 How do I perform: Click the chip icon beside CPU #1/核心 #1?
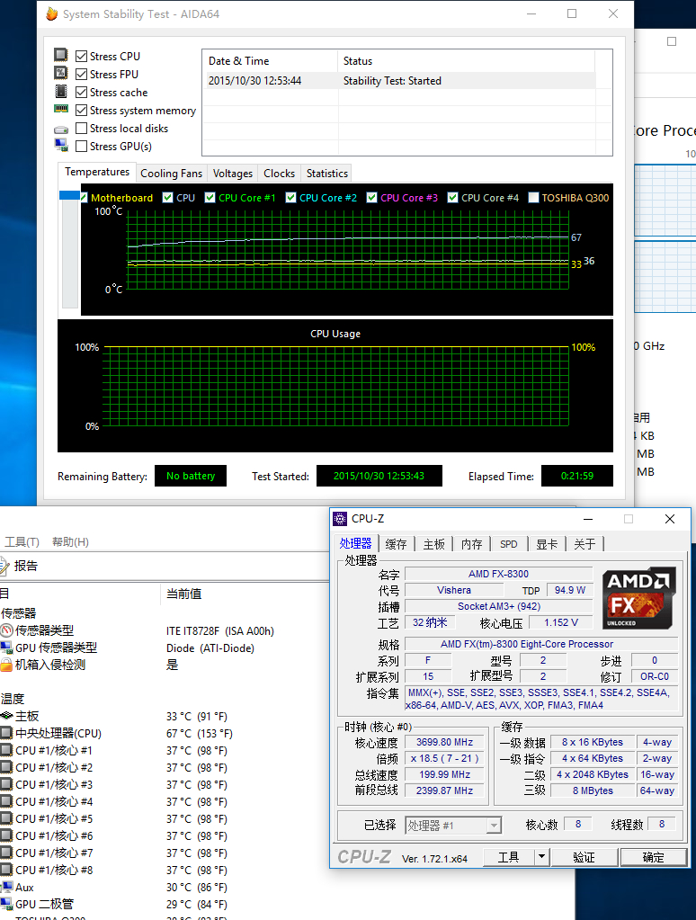point(6,750)
